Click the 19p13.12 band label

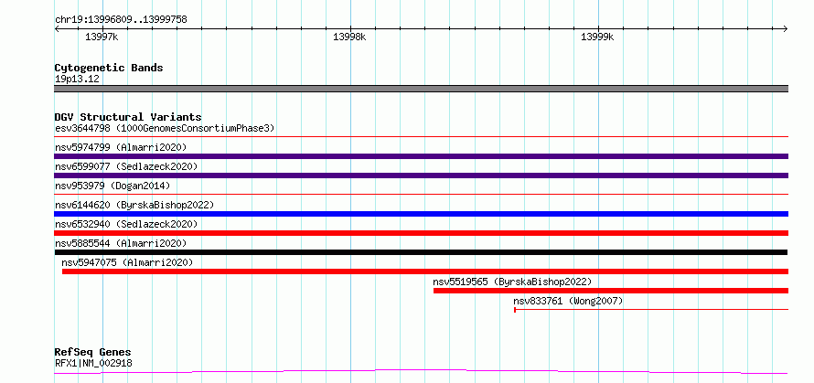click(x=77, y=80)
